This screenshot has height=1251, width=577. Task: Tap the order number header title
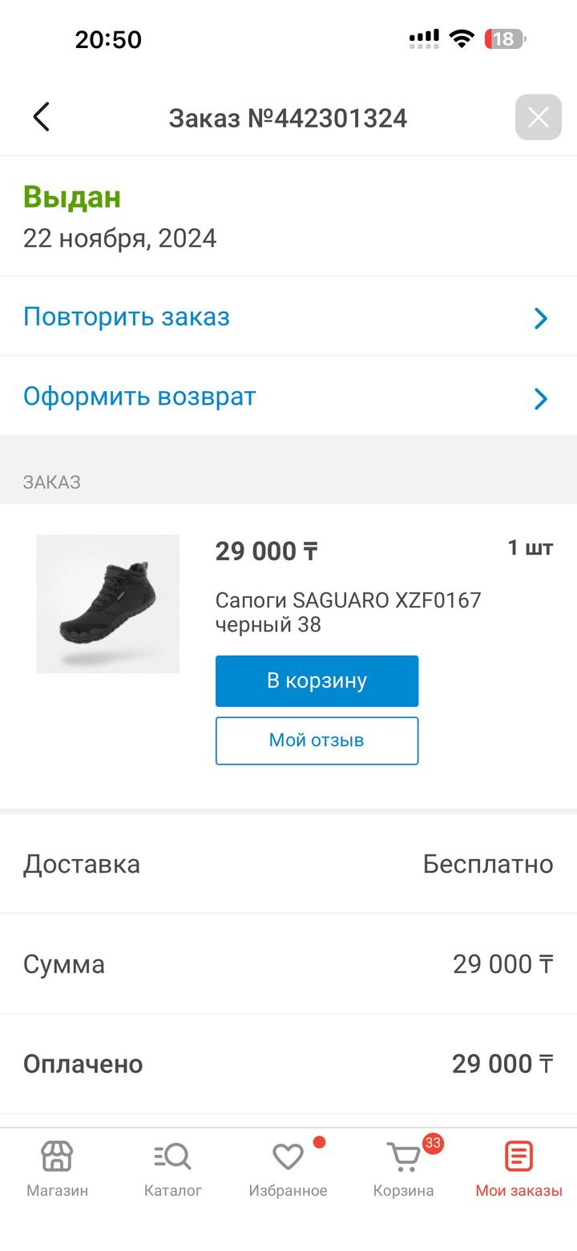[288, 118]
